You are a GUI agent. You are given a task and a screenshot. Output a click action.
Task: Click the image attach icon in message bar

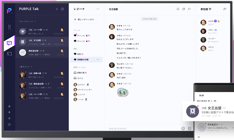190,128
